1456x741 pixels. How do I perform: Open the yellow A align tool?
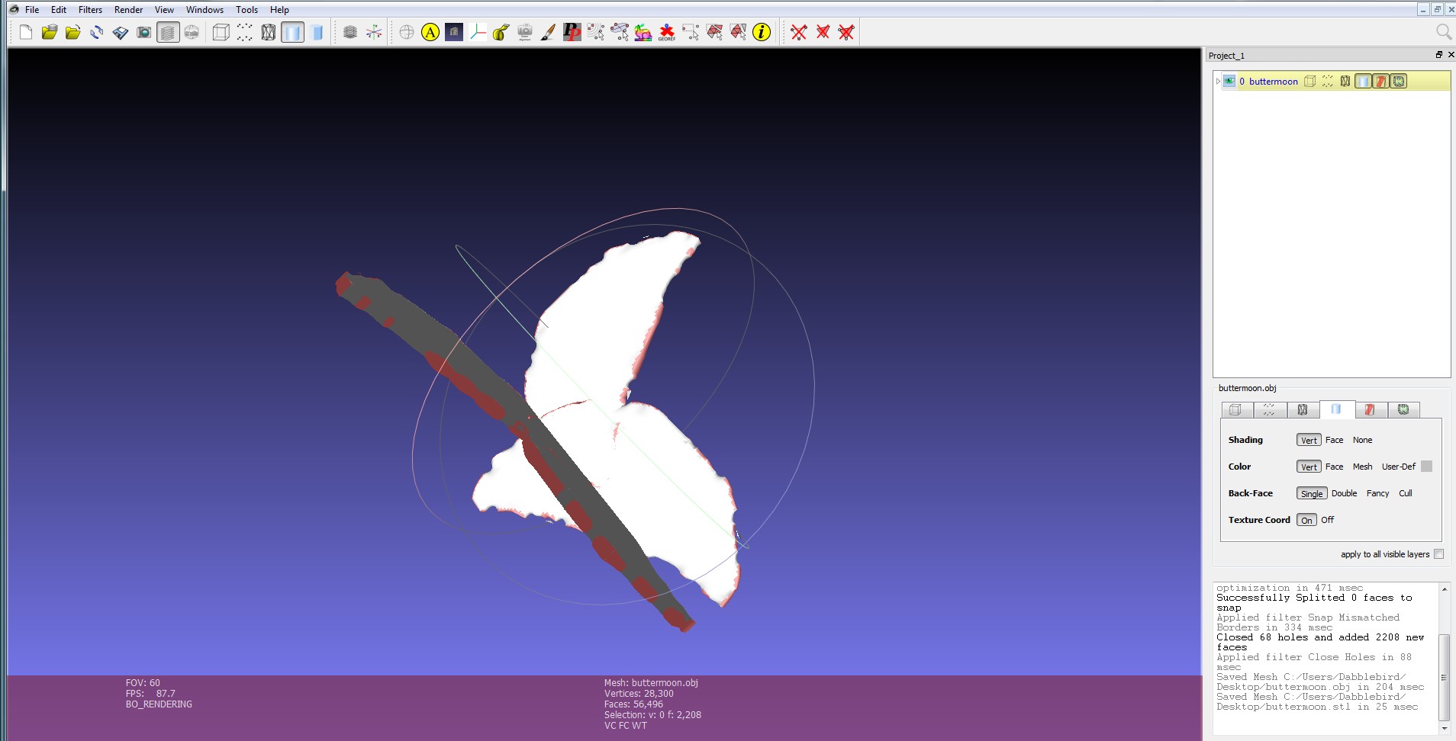click(430, 32)
